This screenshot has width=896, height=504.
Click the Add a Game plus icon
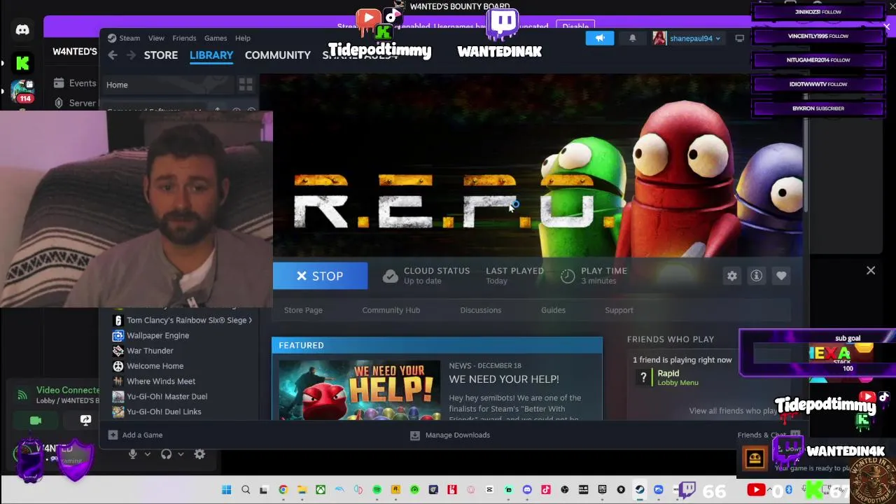[113, 435]
